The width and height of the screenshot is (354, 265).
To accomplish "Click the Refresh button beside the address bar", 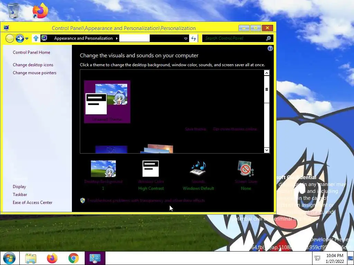I will tap(194, 38).
